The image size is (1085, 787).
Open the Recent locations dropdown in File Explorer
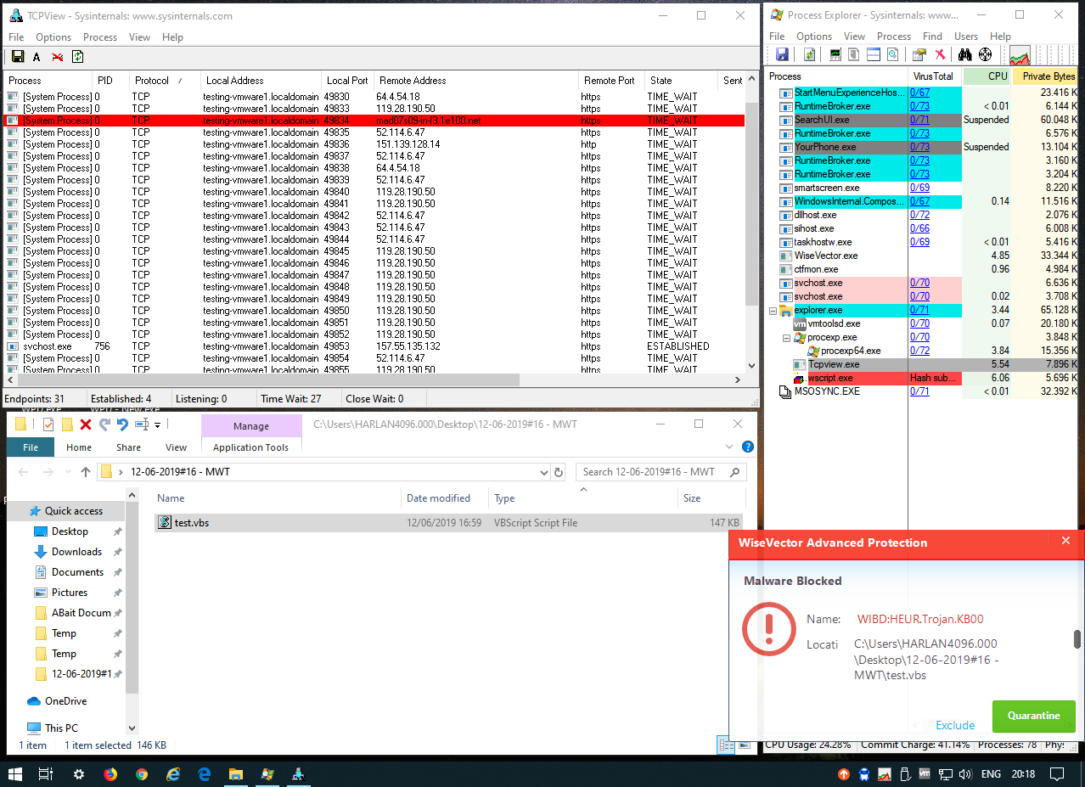tap(66, 472)
